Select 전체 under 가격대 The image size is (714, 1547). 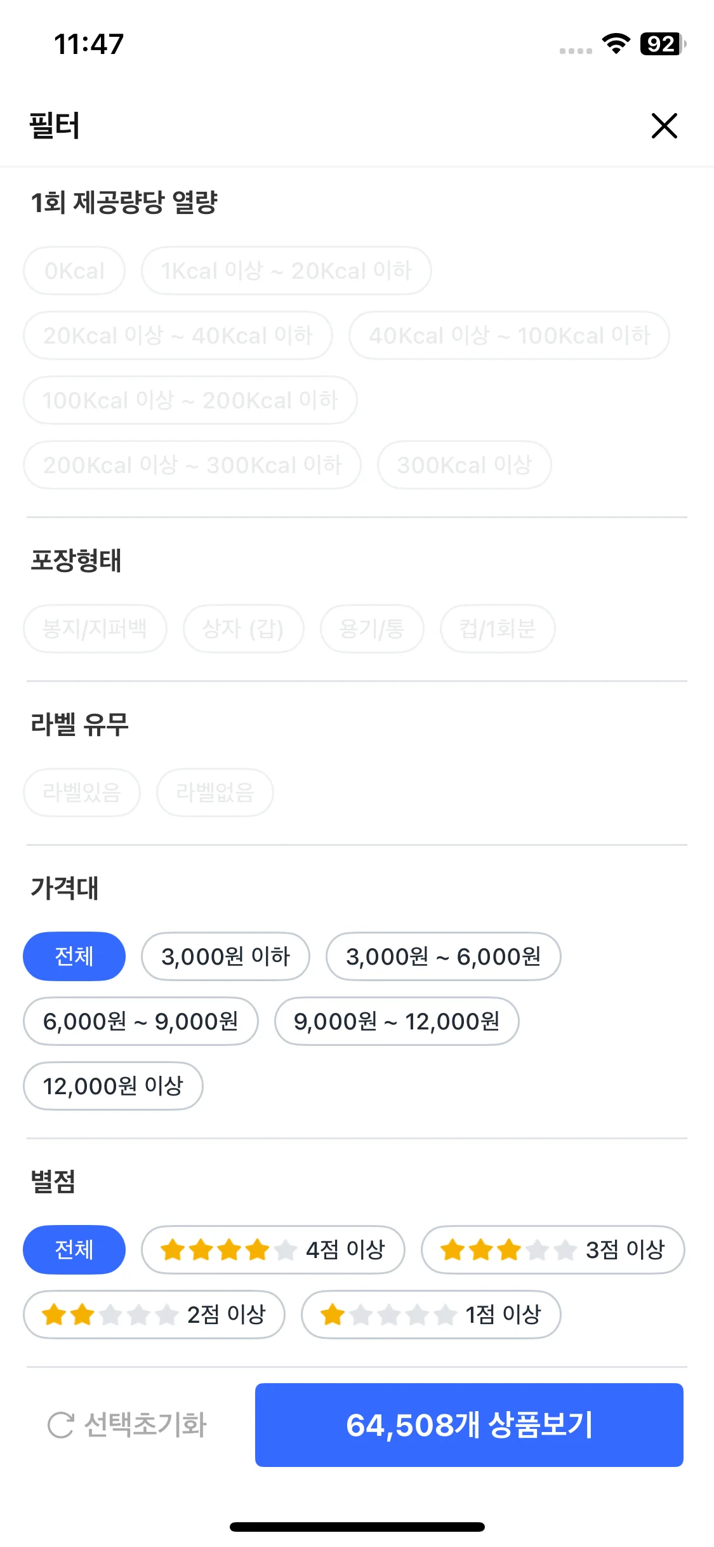click(74, 956)
